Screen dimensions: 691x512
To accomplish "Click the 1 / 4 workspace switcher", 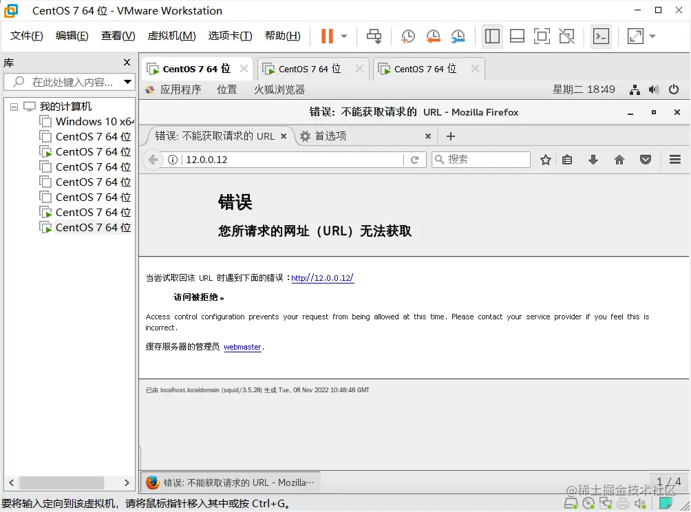I will 668,482.
